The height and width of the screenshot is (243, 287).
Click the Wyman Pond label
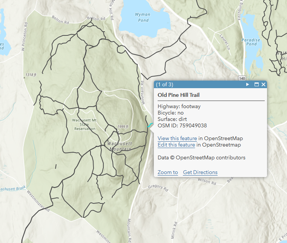point(143,17)
